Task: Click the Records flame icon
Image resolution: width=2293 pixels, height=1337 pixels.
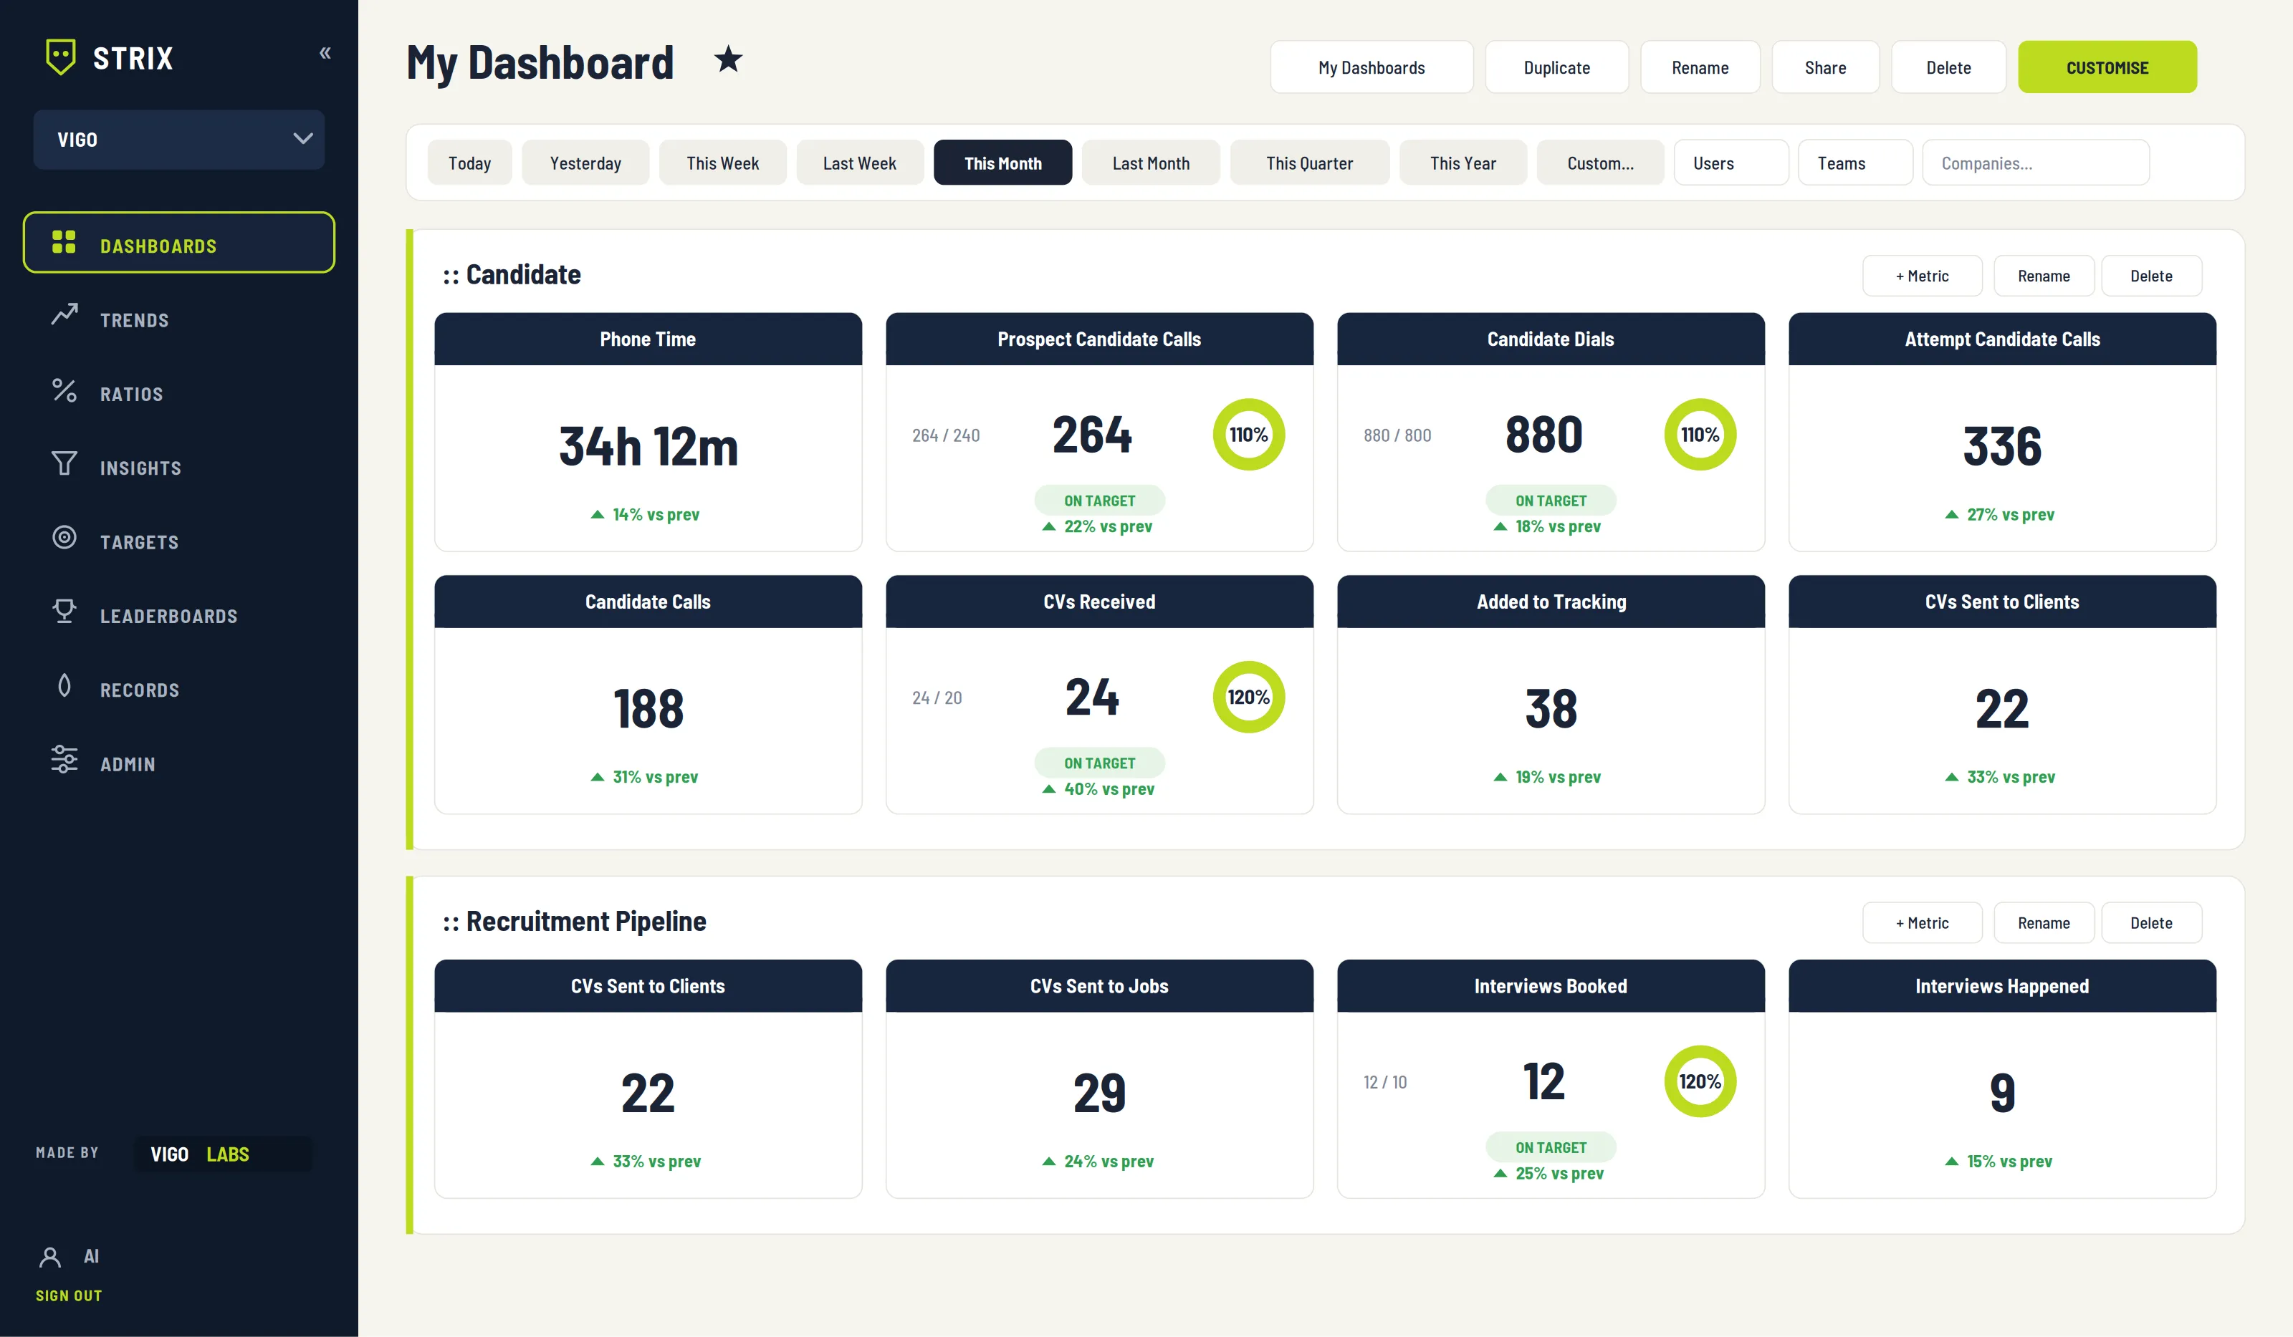Action: point(64,685)
